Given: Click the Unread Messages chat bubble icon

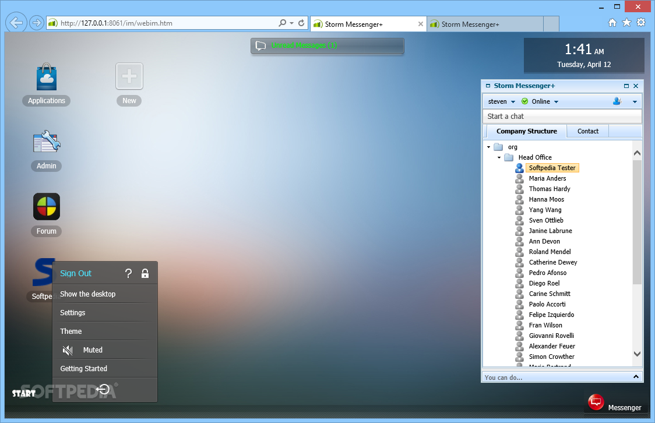Looking at the screenshot, I should [260, 46].
